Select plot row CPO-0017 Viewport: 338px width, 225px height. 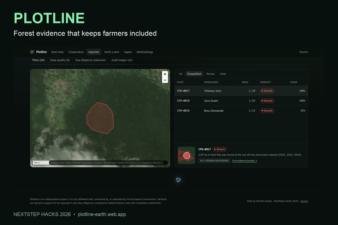click(241, 91)
